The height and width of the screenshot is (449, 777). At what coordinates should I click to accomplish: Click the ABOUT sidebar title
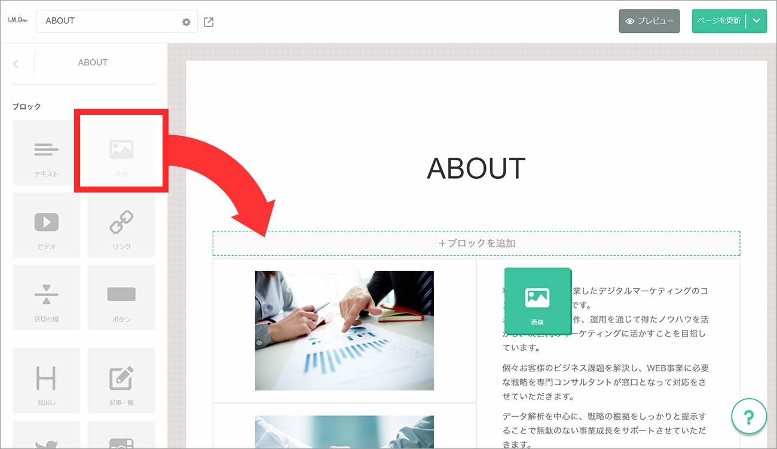[93, 63]
